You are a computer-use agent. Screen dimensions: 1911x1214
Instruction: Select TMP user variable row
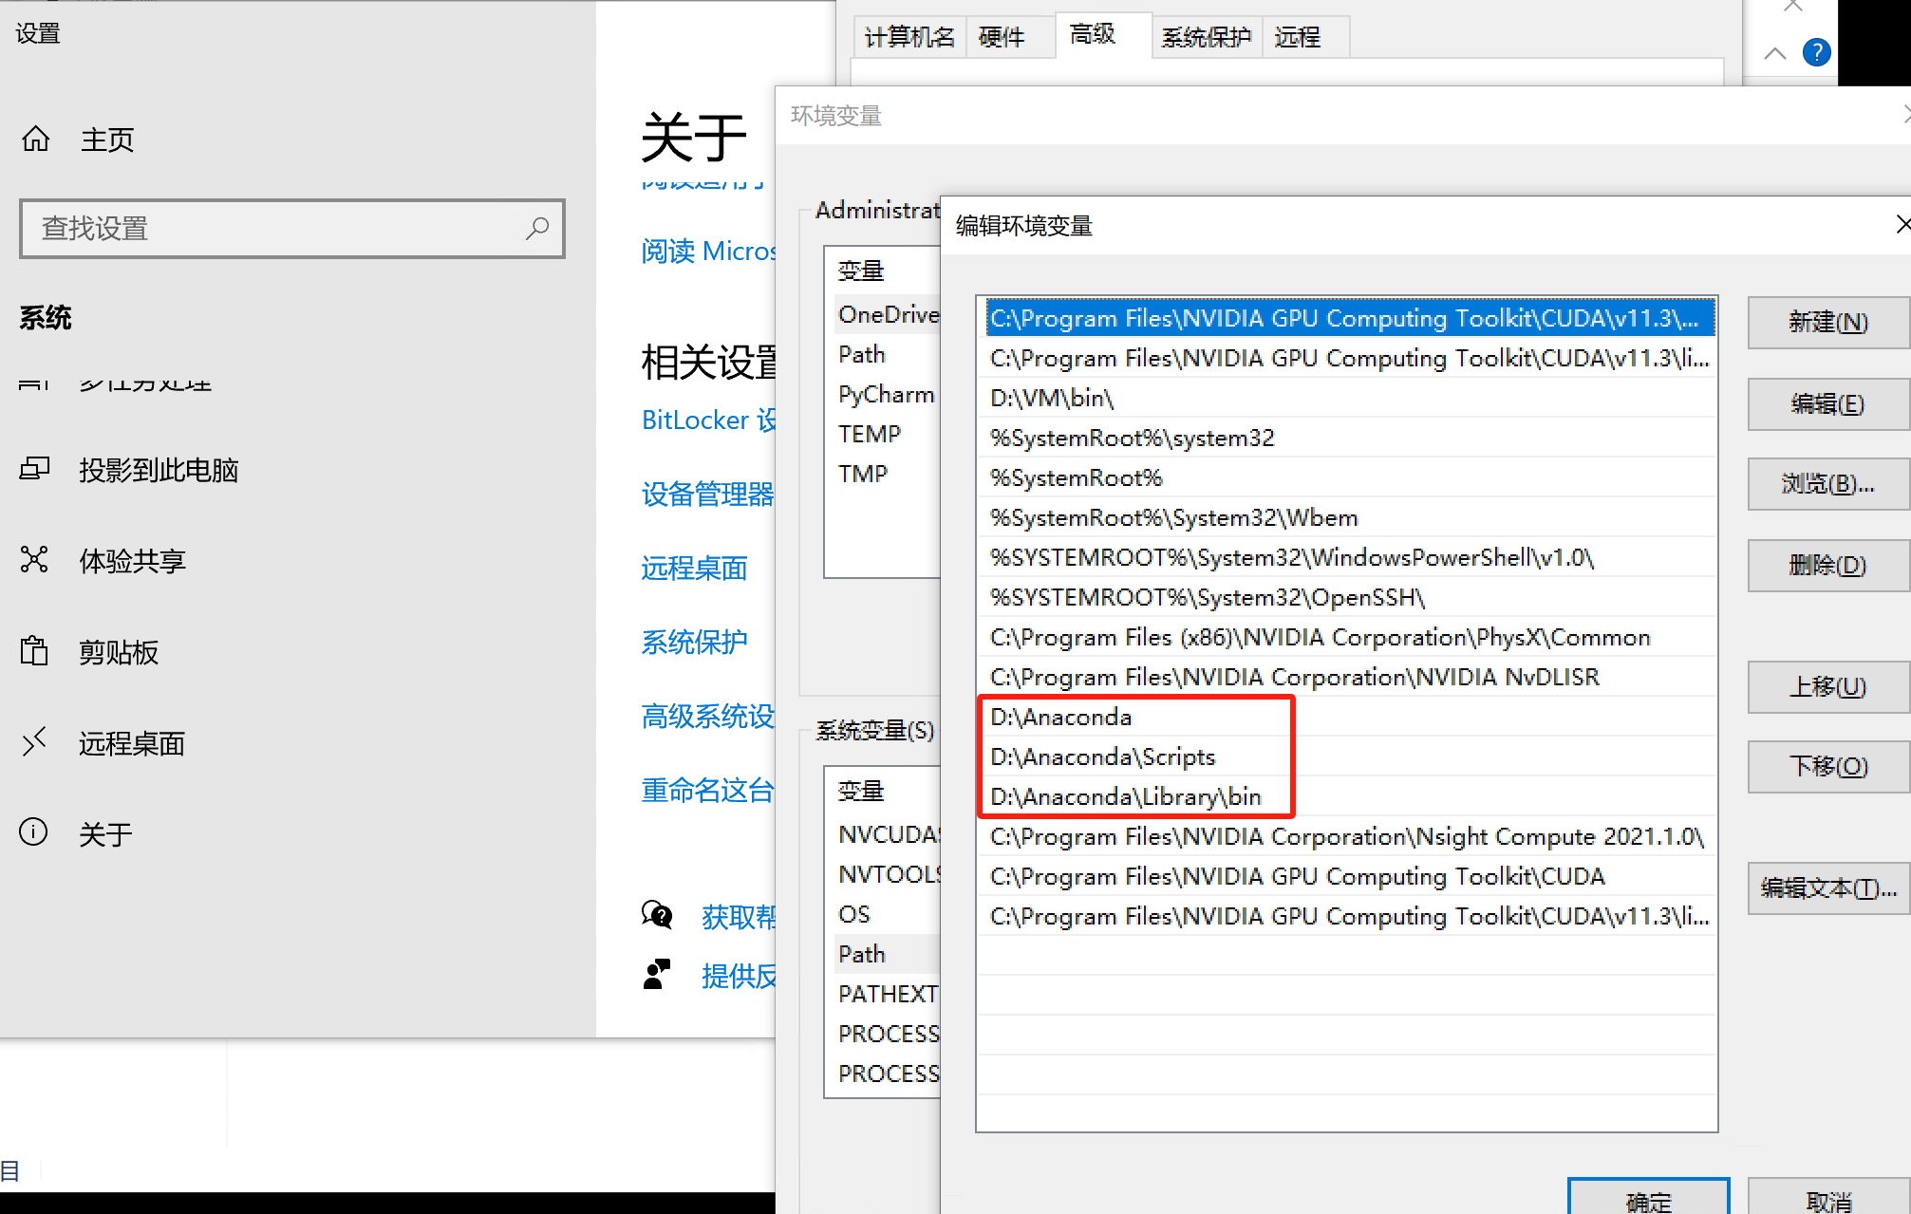click(x=888, y=474)
